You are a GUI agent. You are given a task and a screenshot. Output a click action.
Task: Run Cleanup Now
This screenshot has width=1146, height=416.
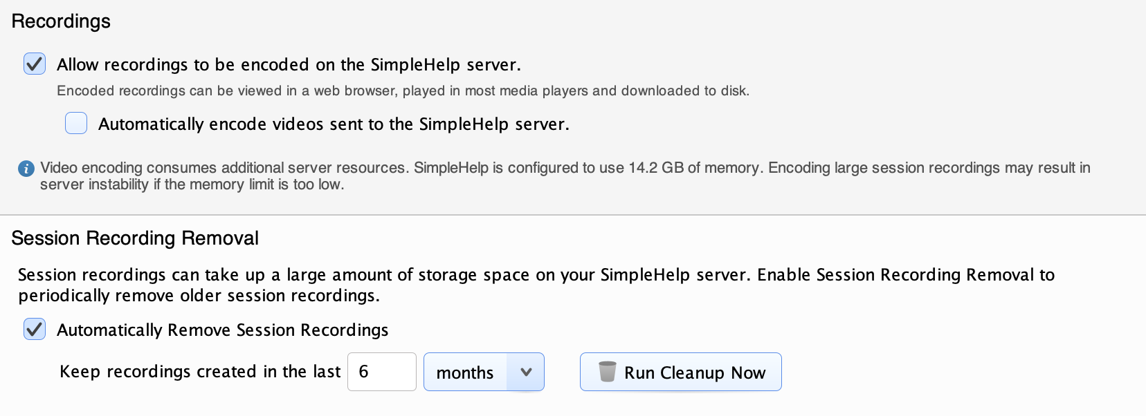pos(681,372)
